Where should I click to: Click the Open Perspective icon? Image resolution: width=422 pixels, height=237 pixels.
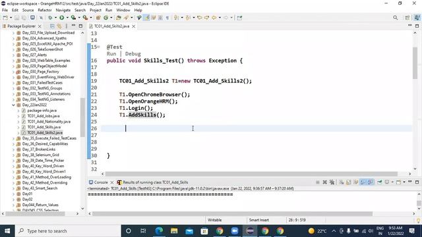[x=407, y=18]
